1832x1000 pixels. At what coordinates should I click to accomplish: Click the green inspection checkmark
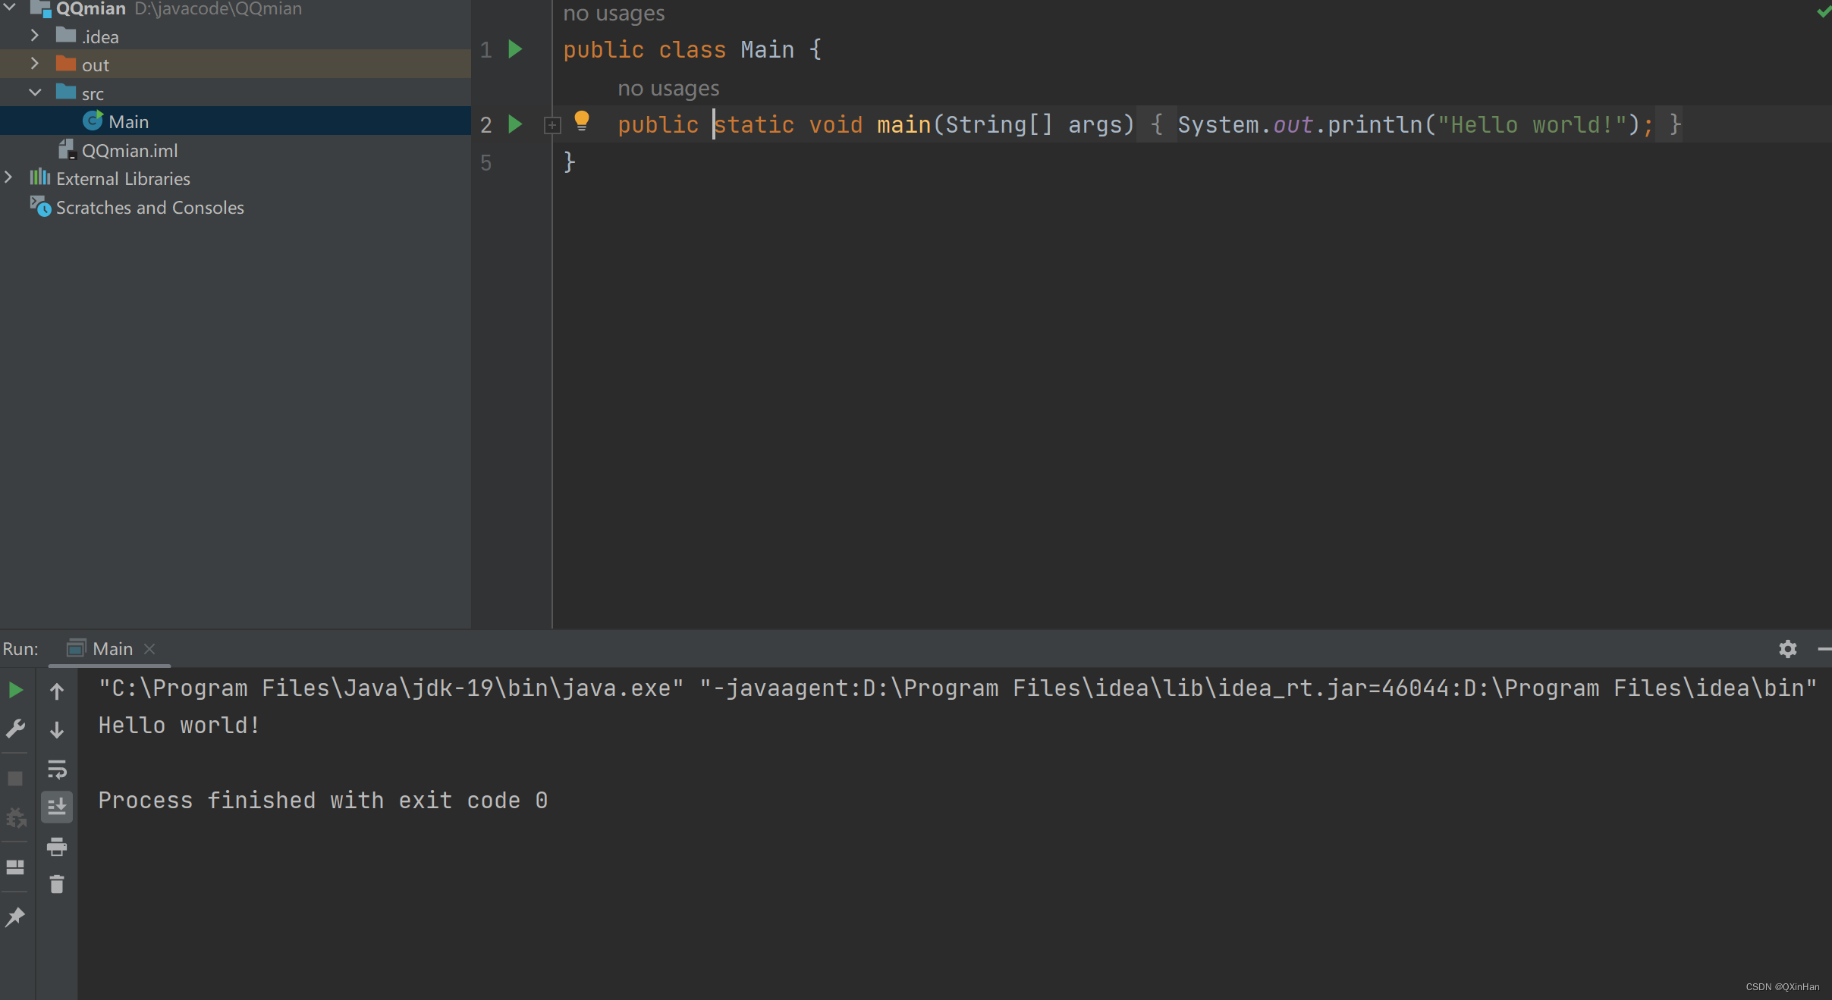click(x=1824, y=11)
